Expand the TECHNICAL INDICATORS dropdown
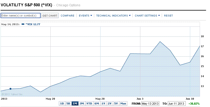Viewport: 210px width, 107px height. 113,16
